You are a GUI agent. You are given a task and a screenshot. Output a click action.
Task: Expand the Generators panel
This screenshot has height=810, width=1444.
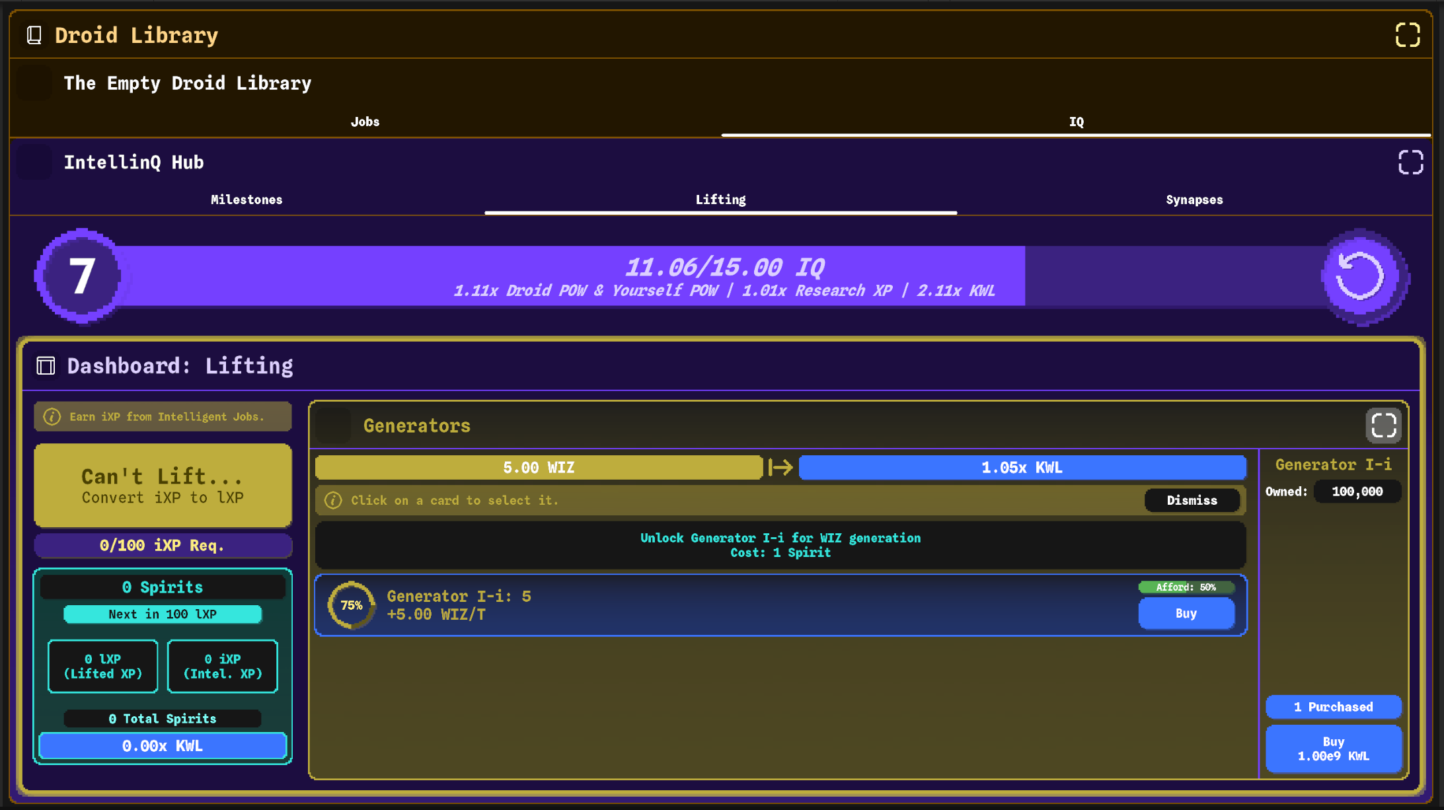[1383, 425]
